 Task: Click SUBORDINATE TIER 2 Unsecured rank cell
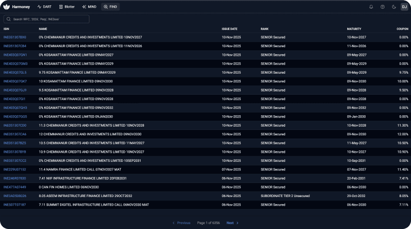coord(285,196)
